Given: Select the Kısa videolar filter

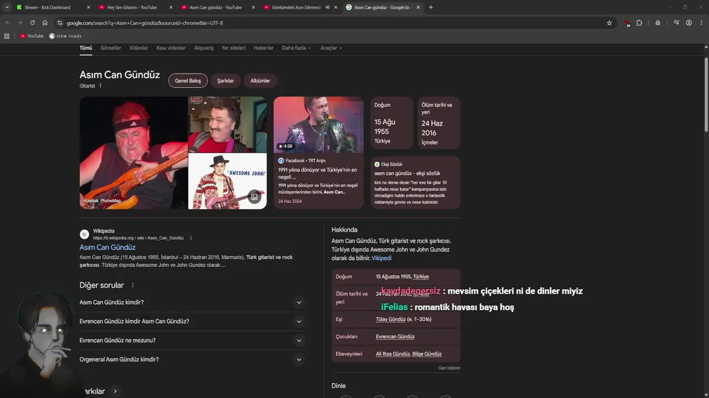Looking at the screenshot, I should 171,48.
